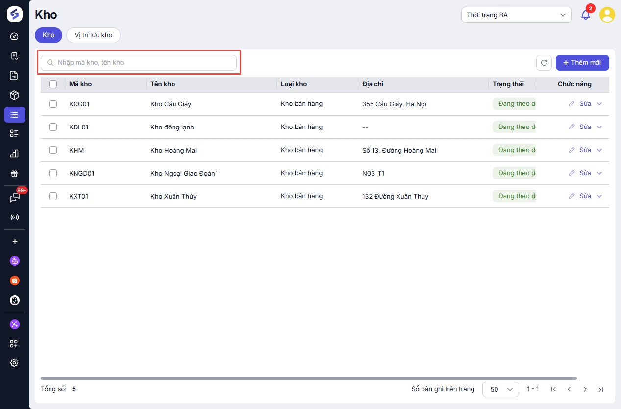Click the pencil icon for KCG01

[571, 104]
